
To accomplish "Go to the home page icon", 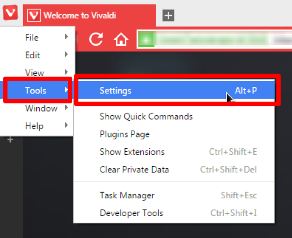I will click(121, 39).
